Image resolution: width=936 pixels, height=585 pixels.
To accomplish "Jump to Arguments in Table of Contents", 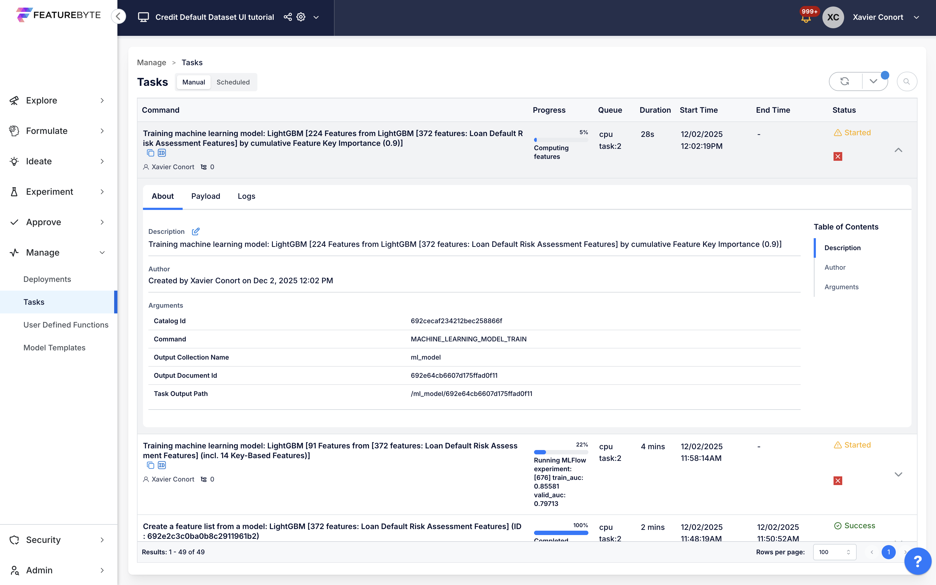I will pyautogui.click(x=841, y=287).
